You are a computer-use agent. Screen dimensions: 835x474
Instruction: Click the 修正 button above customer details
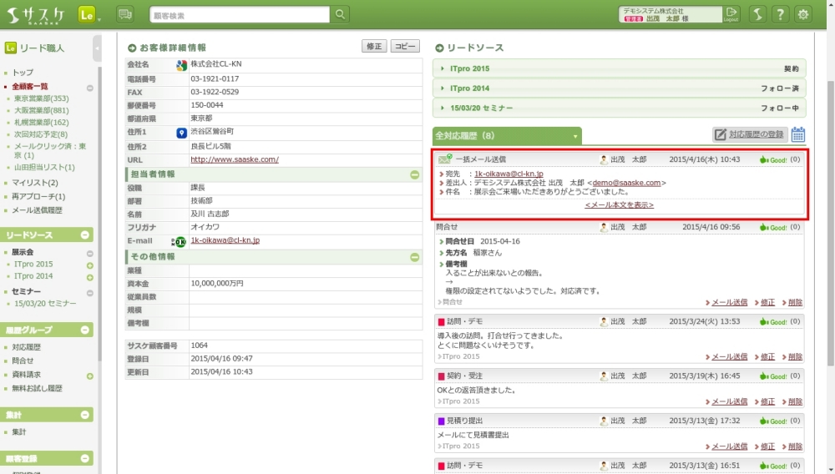pos(374,46)
